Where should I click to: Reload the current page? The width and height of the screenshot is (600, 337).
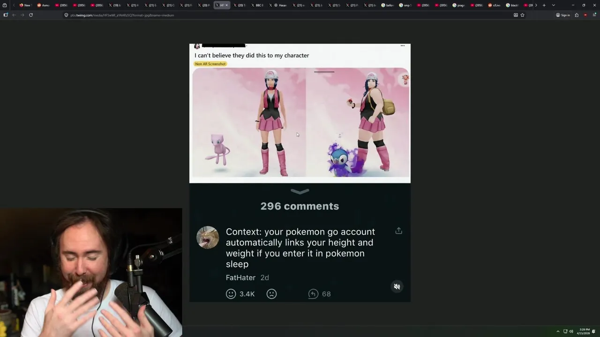tap(31, 15)
